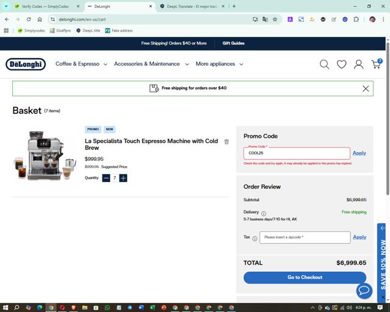Open a new browser tab

pos(234,6)
